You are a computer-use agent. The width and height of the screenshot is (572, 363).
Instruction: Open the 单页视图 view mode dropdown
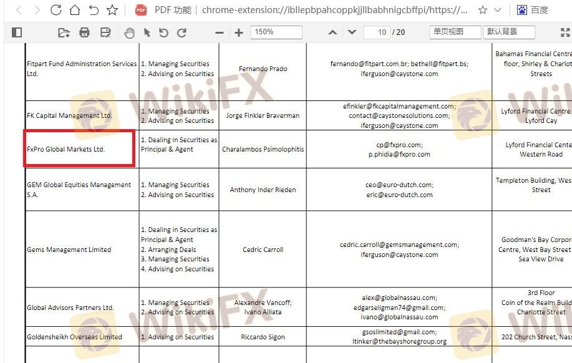point(455,32)
